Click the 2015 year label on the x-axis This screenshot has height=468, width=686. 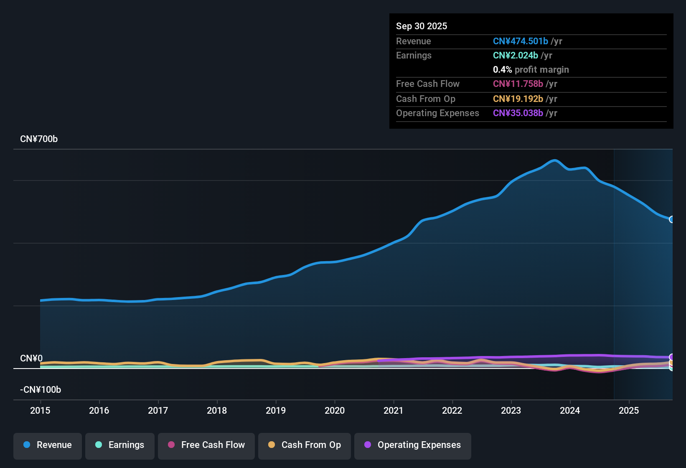pyautogui.click(x=40, y=411)
